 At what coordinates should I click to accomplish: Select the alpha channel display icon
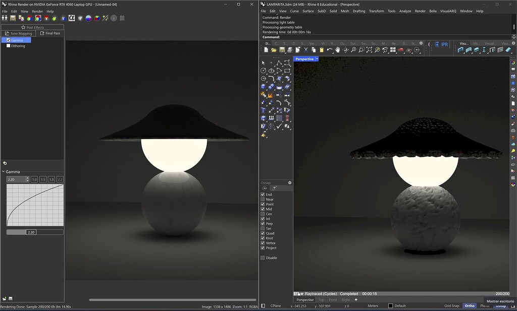pos(72,18)
